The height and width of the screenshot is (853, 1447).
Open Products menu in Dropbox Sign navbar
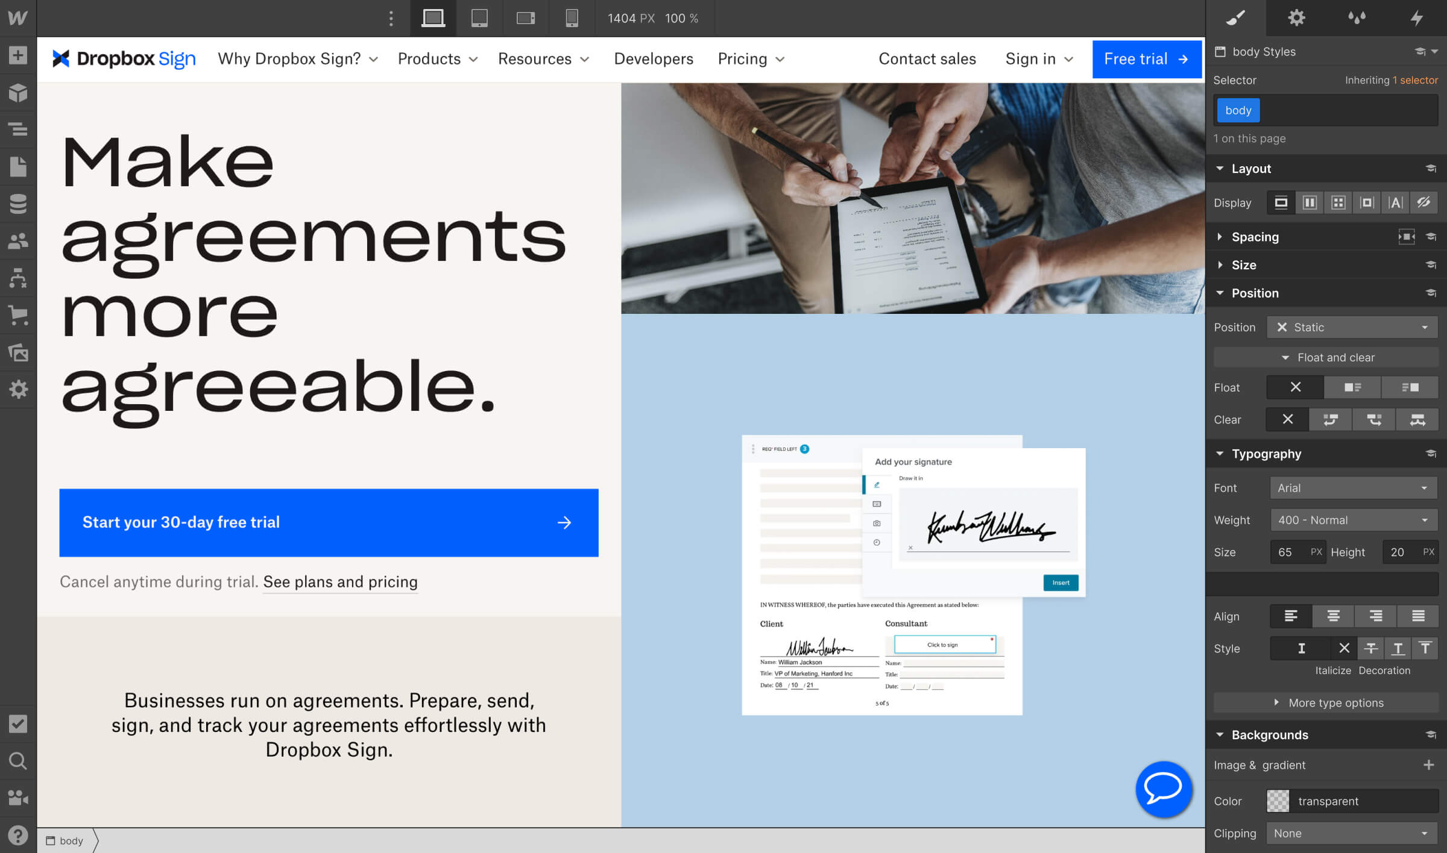(x=438, y=59)
